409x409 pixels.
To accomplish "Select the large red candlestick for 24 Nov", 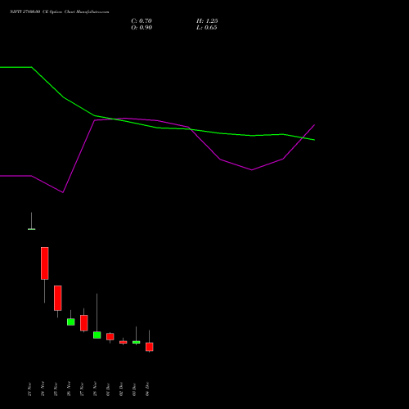I will pyautogui.click(x=45, y=263).
